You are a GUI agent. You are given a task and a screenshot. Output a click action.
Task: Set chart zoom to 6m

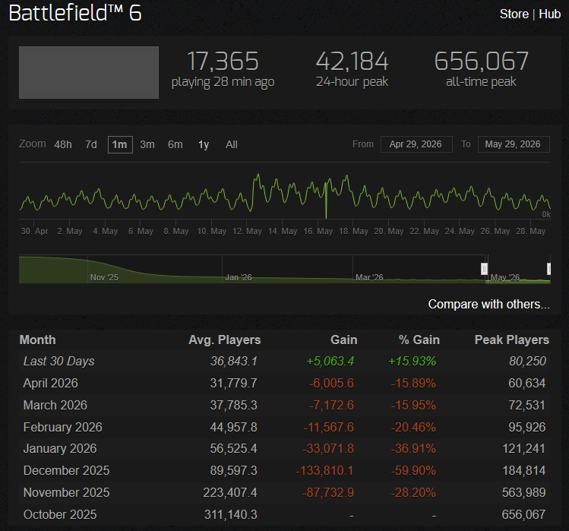tap(175, 144)
